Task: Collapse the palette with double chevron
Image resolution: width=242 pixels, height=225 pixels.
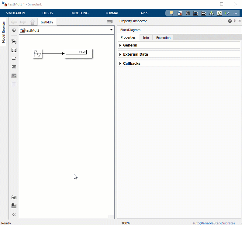Action: 14,214
